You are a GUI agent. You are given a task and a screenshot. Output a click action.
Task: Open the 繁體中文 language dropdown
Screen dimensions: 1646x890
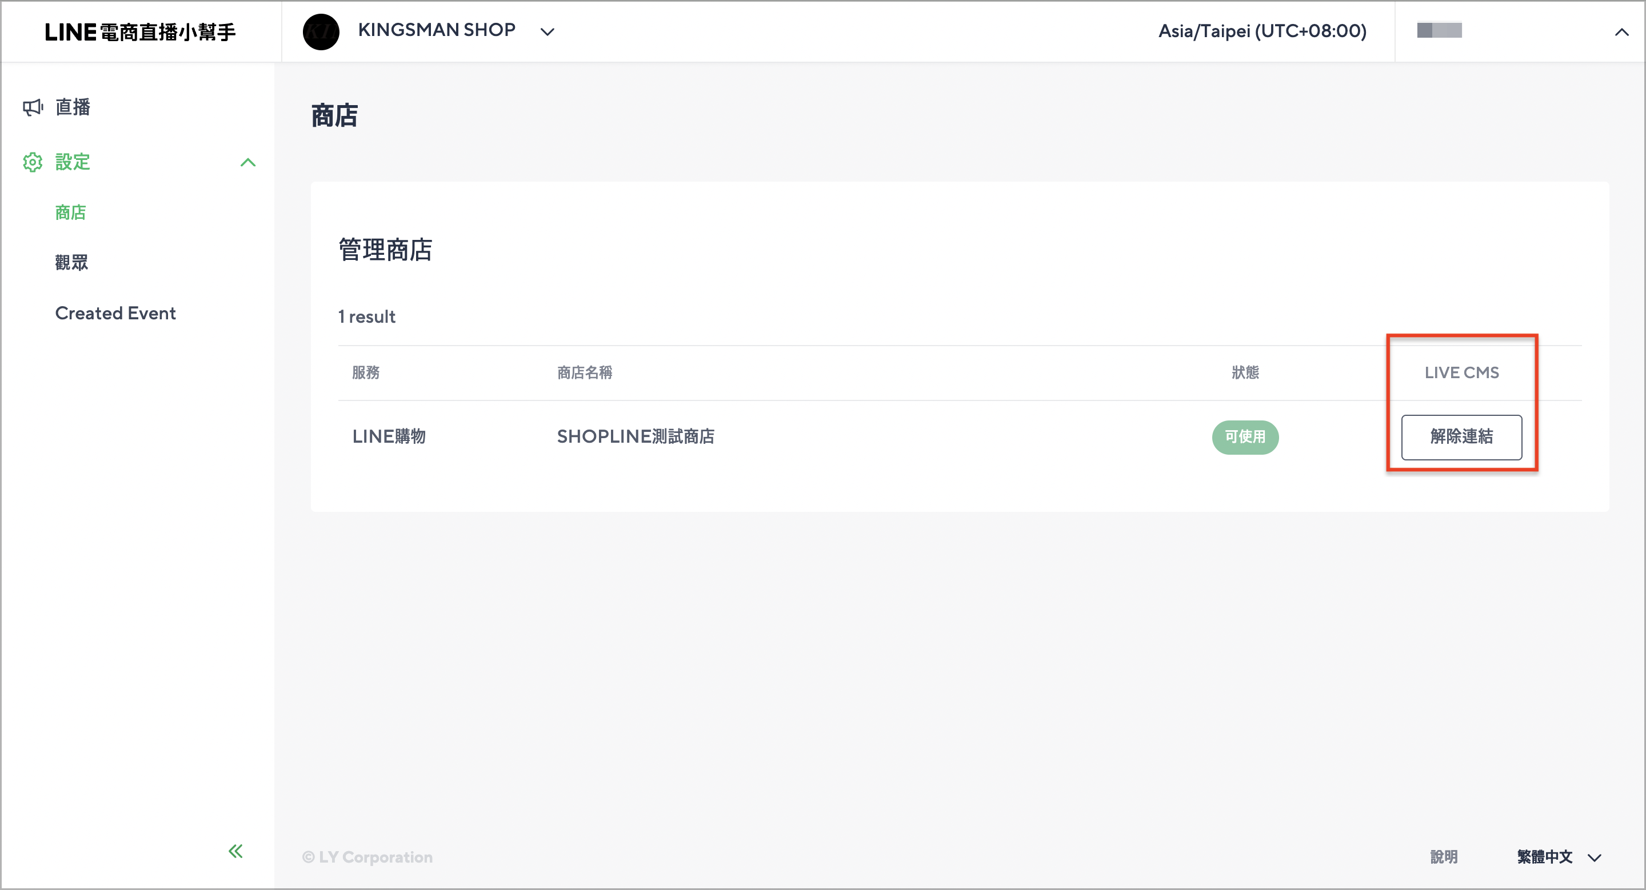[1559, 857]
